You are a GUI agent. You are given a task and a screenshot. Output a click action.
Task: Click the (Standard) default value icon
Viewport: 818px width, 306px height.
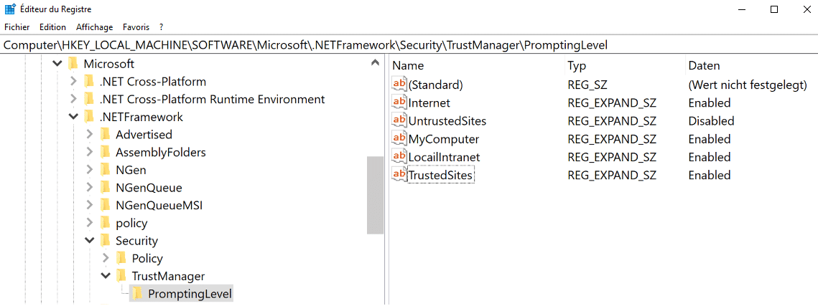coord(399,85)
